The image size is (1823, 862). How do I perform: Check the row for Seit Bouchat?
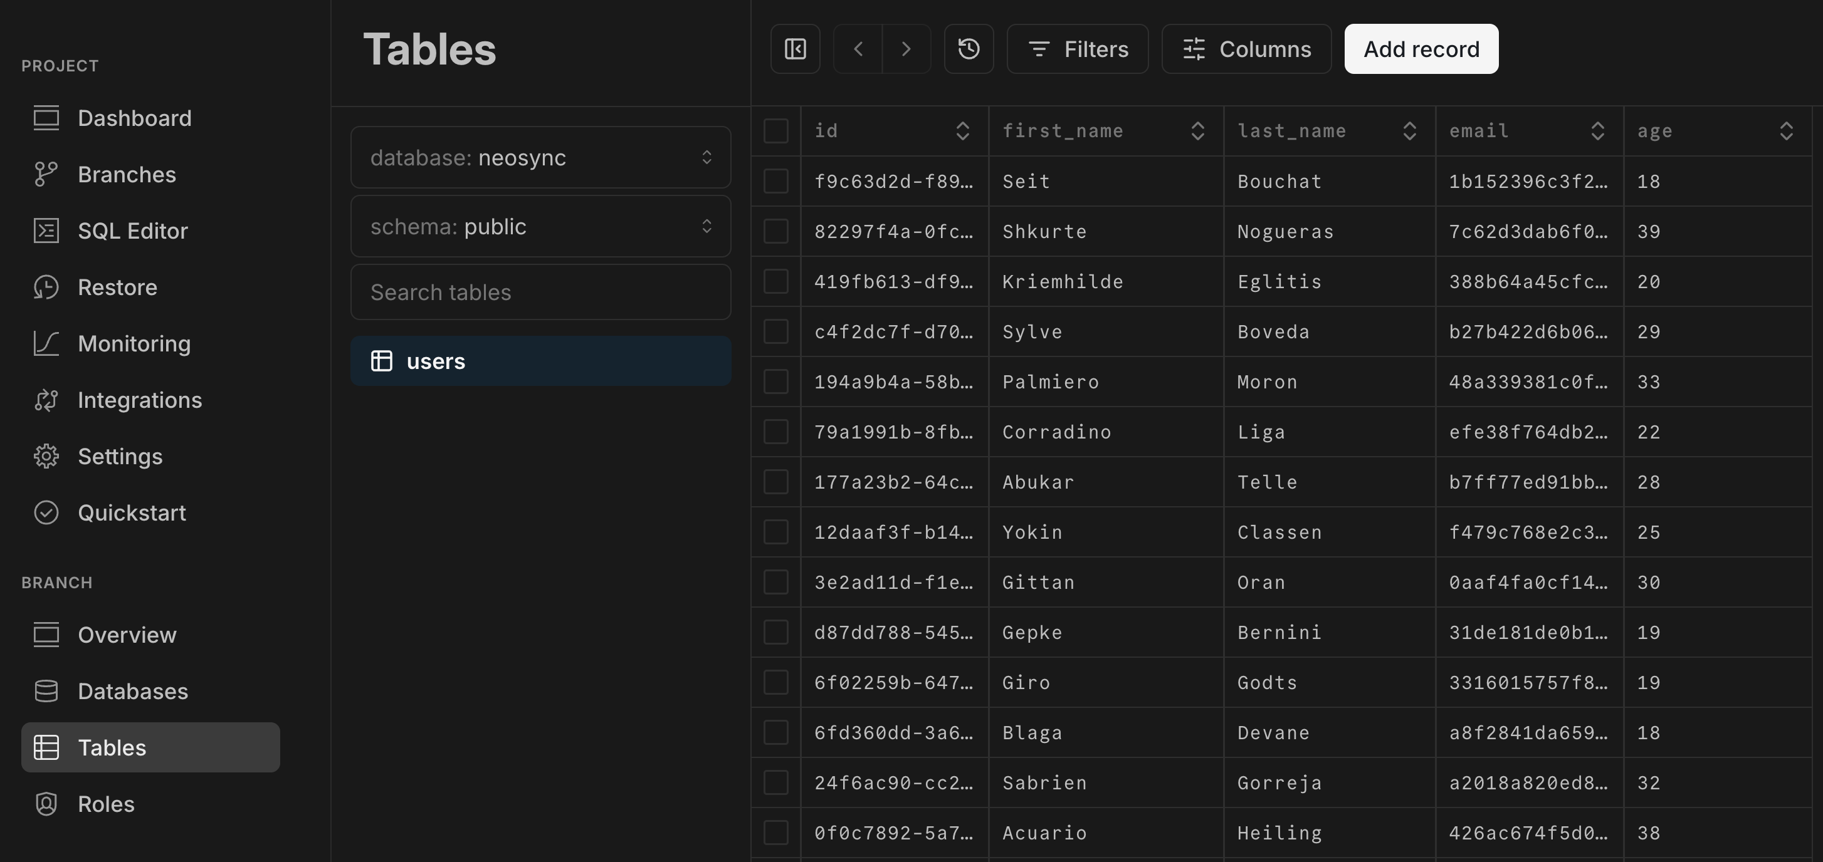click(x=775, y=181)
